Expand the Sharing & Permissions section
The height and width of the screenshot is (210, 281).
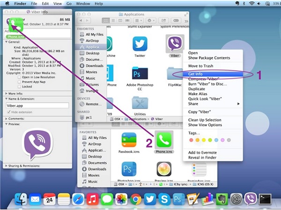pos(7,166)
